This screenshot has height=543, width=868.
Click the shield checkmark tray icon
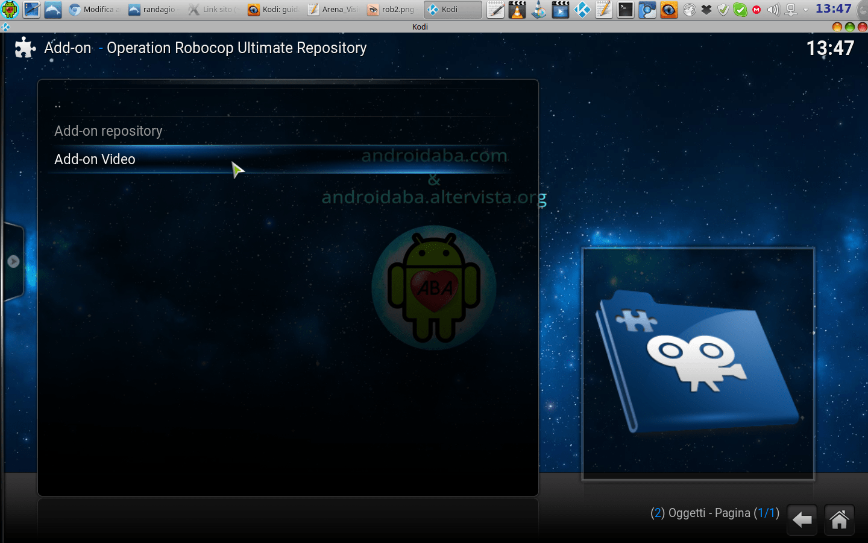723,10
